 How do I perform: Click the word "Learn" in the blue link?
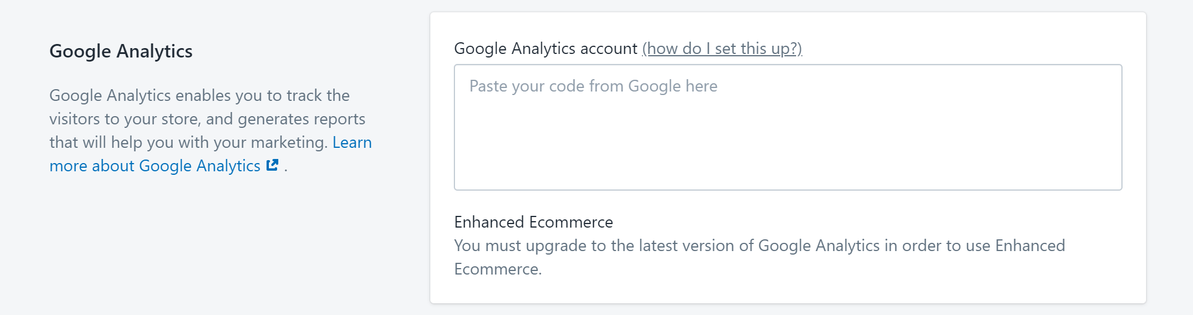352,143
